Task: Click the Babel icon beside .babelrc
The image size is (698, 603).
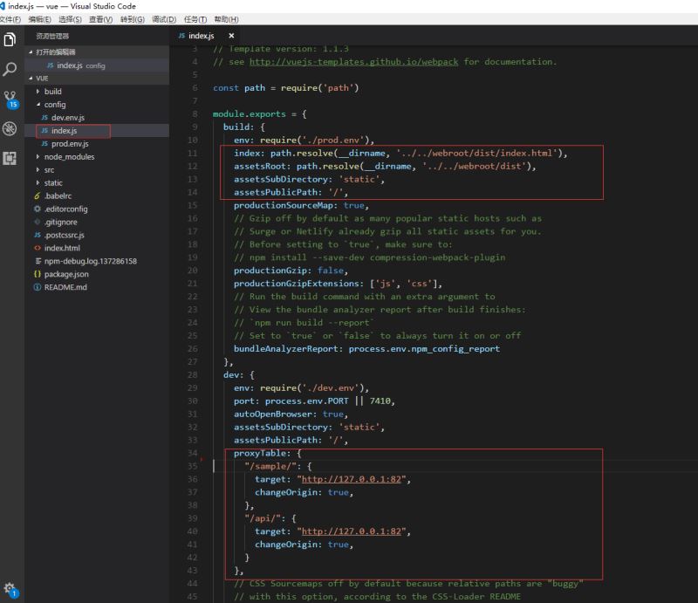Action: [38, 196]
